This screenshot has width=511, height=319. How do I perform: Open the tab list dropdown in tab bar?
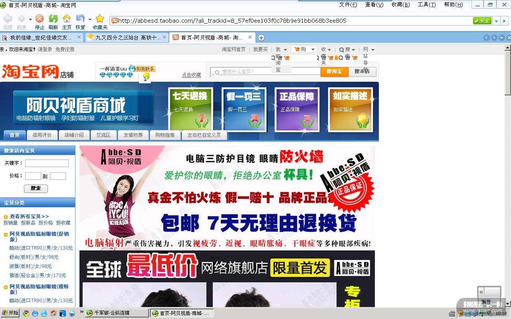502,37
